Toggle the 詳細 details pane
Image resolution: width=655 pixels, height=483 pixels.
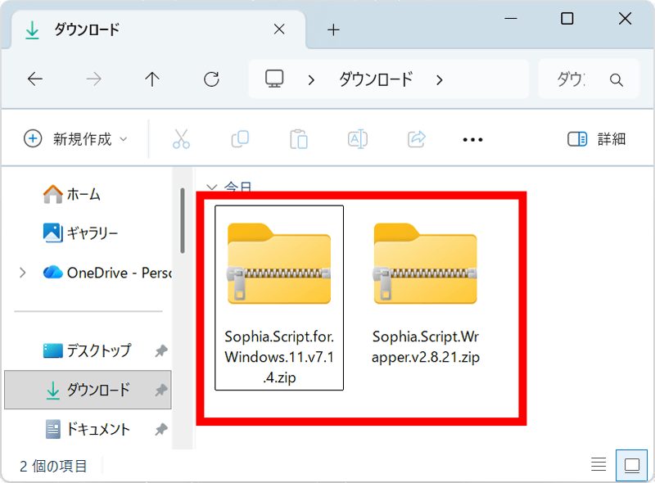597,139
